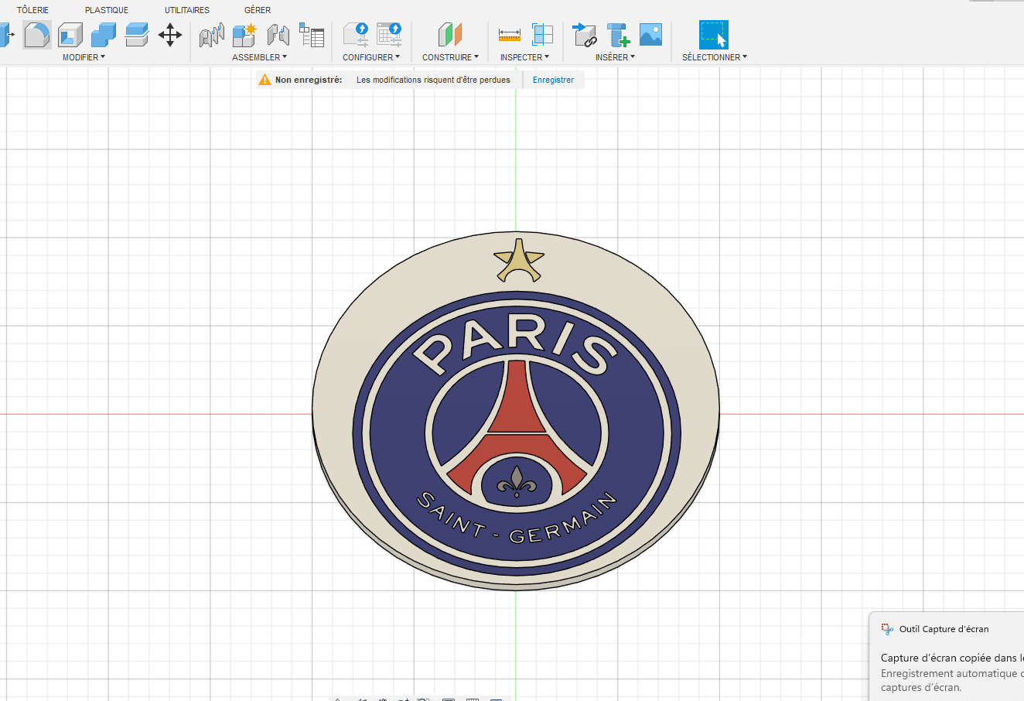Click 'Les modifications risquent d'être perdues' message
The height and width of the screenshot is (701, 1024).
point(433,80)
